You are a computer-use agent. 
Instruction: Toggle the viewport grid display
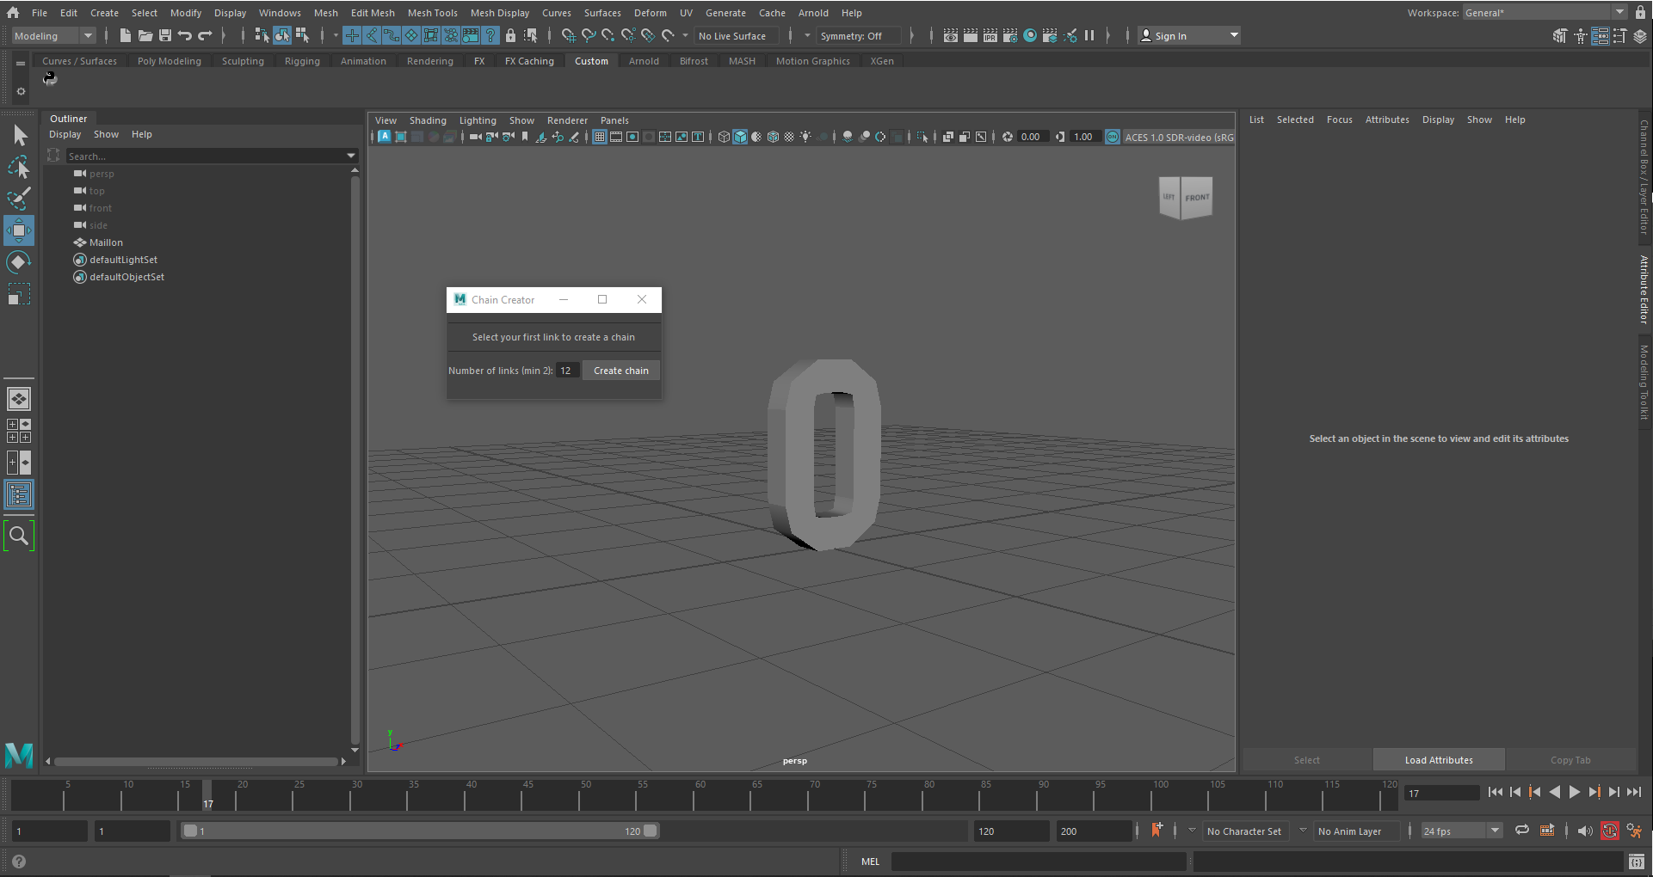[600, 137]
